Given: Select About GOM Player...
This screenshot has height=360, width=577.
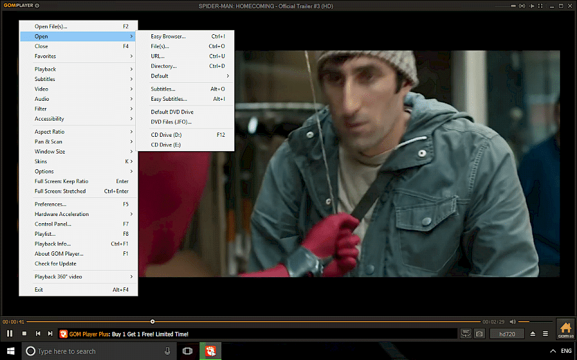Looking at the screenshot, I should (x=78, y=254).
